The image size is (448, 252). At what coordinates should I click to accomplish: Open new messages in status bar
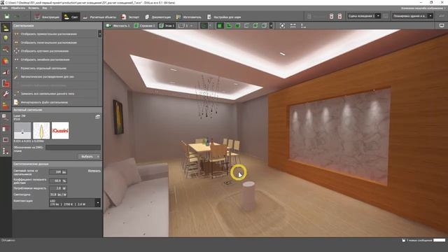tap(417, 240)
